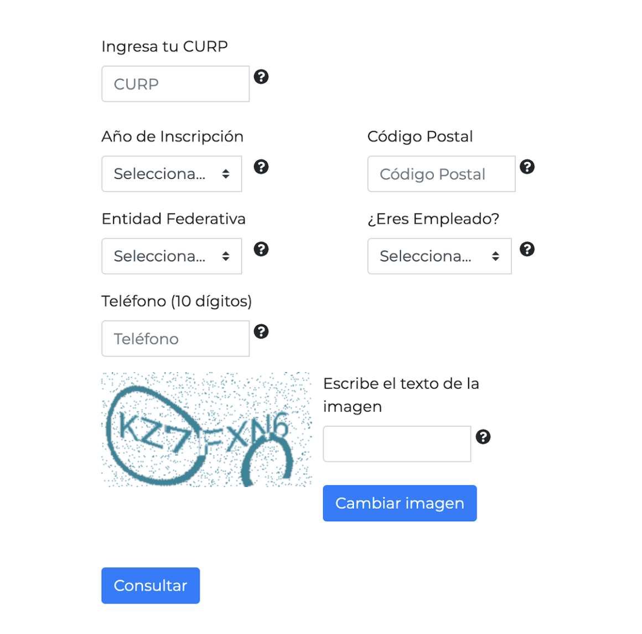Open the Año de Inscripción dropdown
Image resolution: width=642 pixels, height=634 pixels.
coord(172,174)
